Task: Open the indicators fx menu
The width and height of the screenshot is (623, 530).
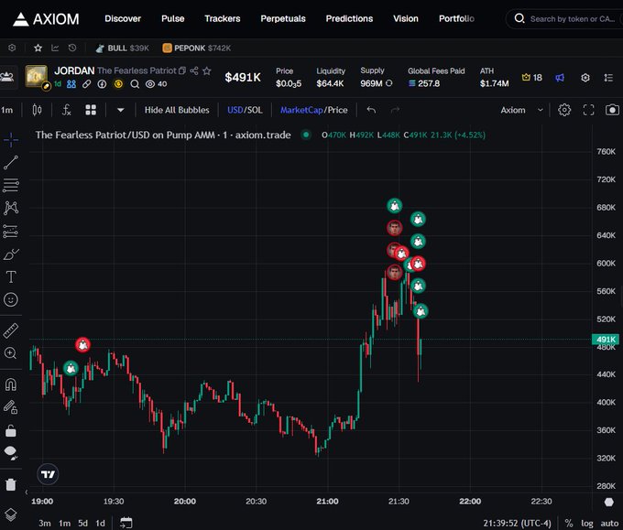Action: pyautogui.click(x=66, y=110)
